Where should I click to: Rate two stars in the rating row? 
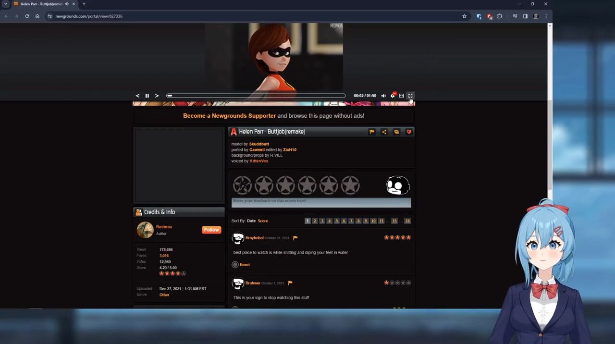285,185
